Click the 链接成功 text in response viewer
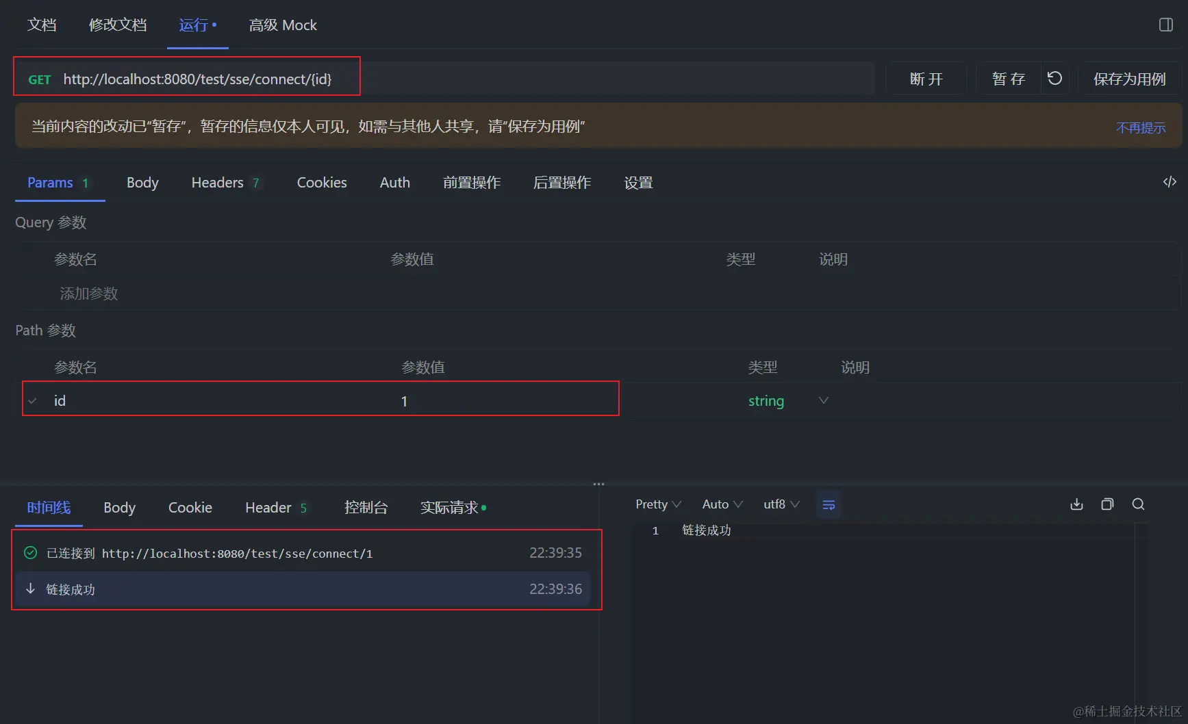The height and width of the screenshot is (724, 1188). tap(707, 530)
